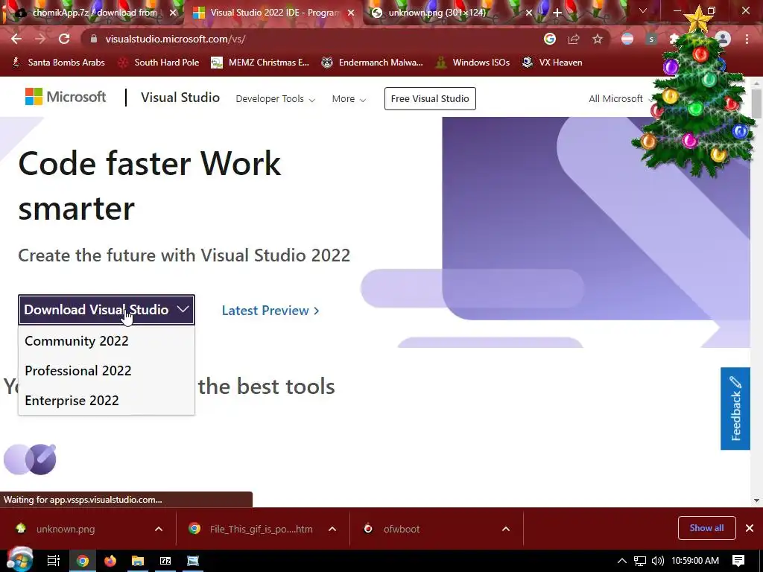The width and height of the screenshot is (763, 572).
Task: Expand options for ofwboot download
Action: pos(506,529)
